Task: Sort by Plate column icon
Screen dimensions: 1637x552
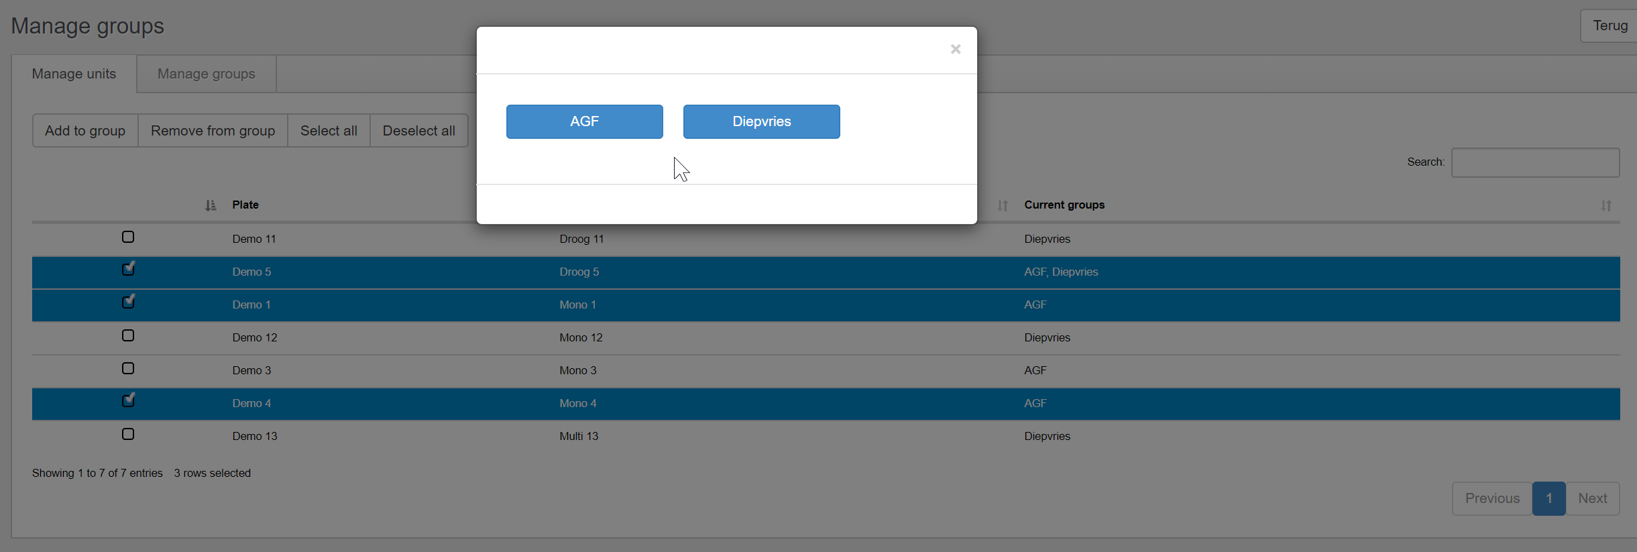Action: click(211, 205)
